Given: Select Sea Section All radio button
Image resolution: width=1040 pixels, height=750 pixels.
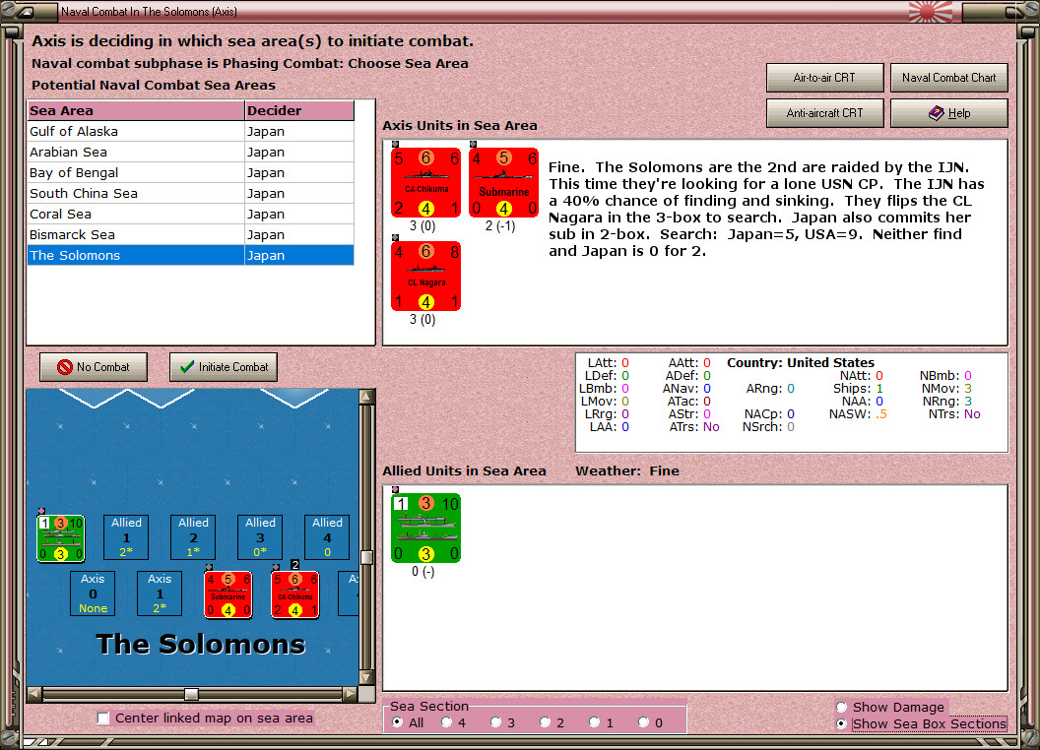Looking at the screenshot, I should coord(397,722).
